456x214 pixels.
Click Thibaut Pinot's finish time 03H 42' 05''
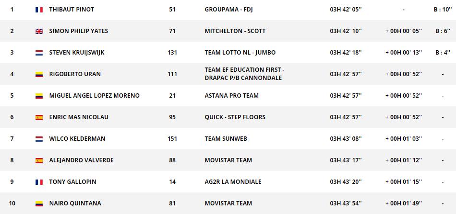[x=346, y=10]
